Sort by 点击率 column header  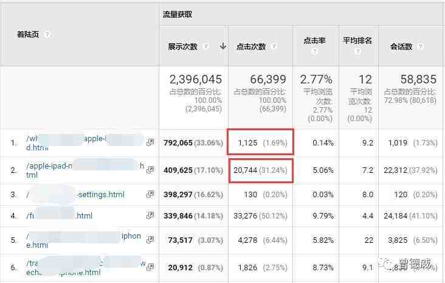314,41
